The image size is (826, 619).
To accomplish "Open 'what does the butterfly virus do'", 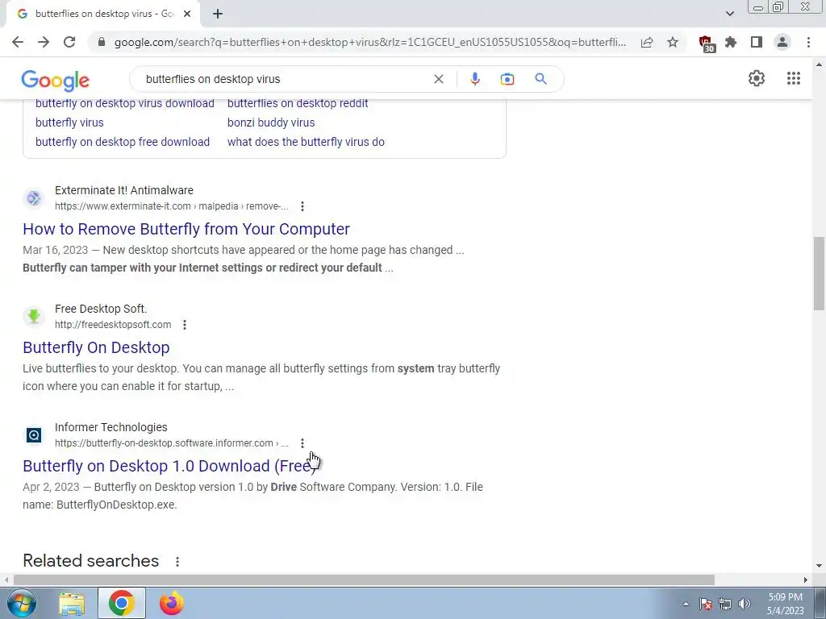I will [306, 142].
